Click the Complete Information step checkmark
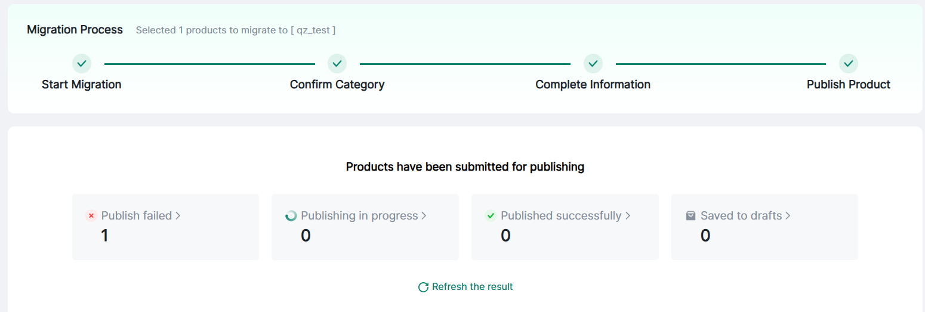The image size is (925, 312). (593, 63)
